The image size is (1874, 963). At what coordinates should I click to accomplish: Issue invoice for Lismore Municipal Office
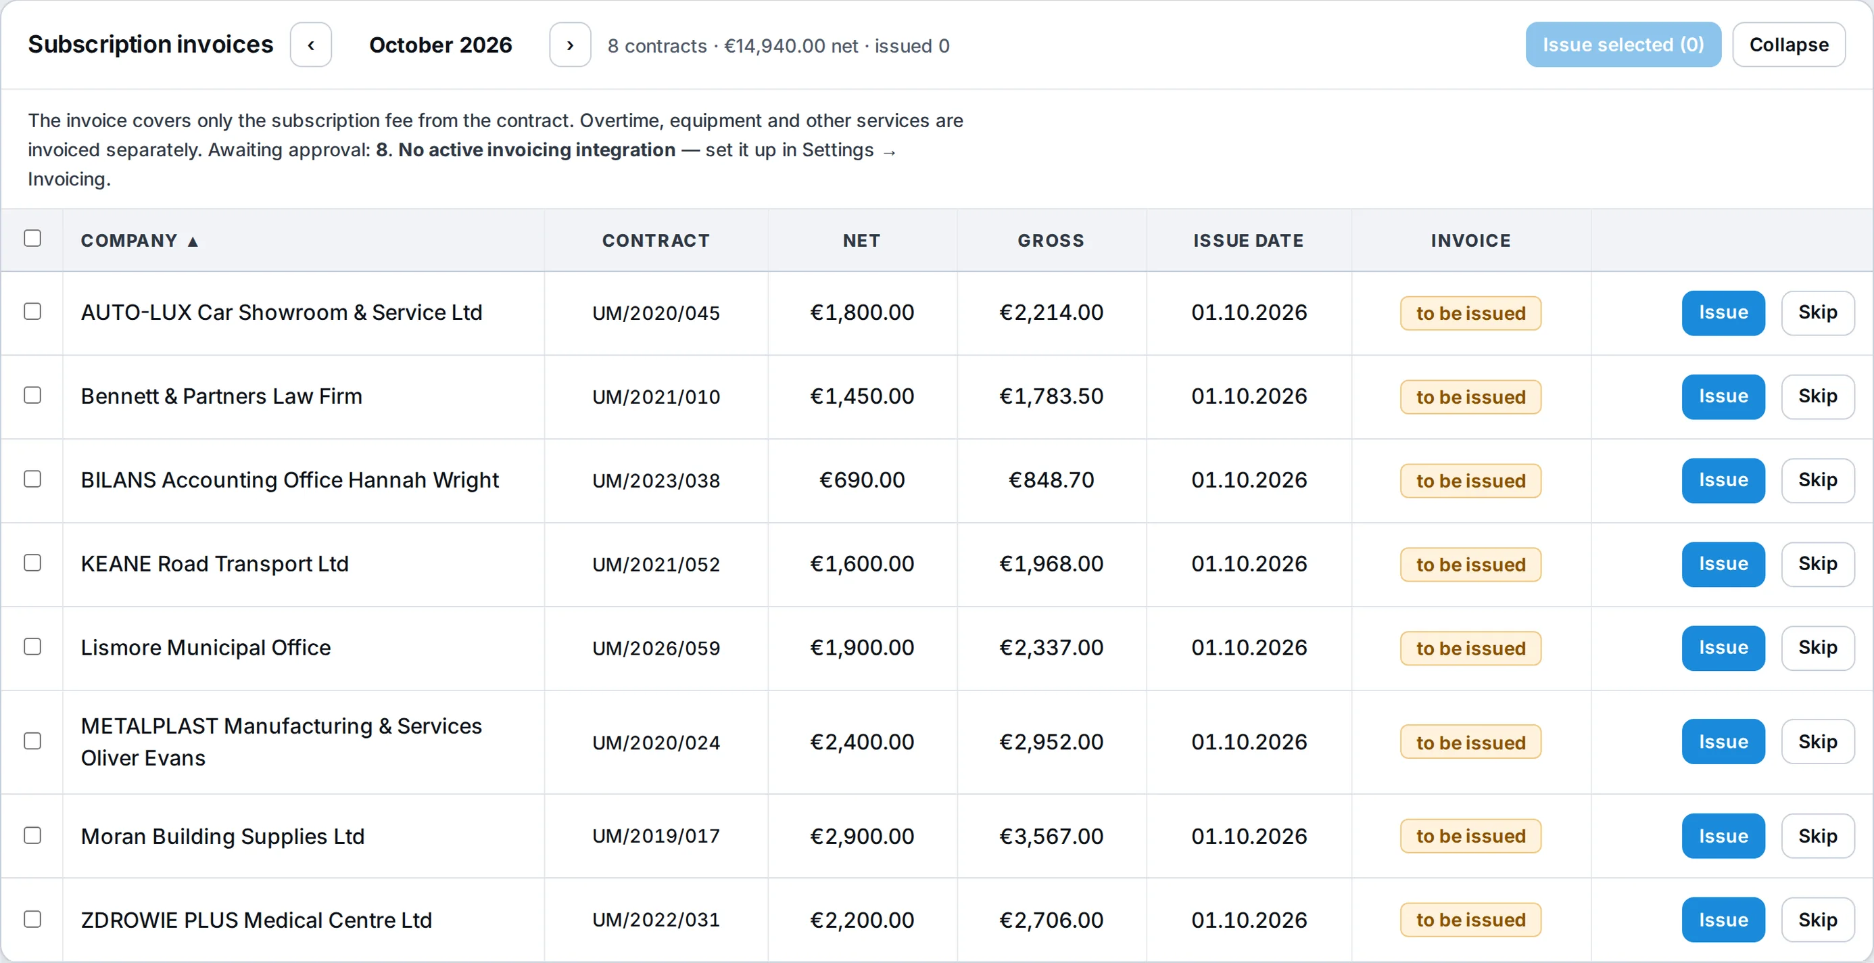coord(1723,648)
